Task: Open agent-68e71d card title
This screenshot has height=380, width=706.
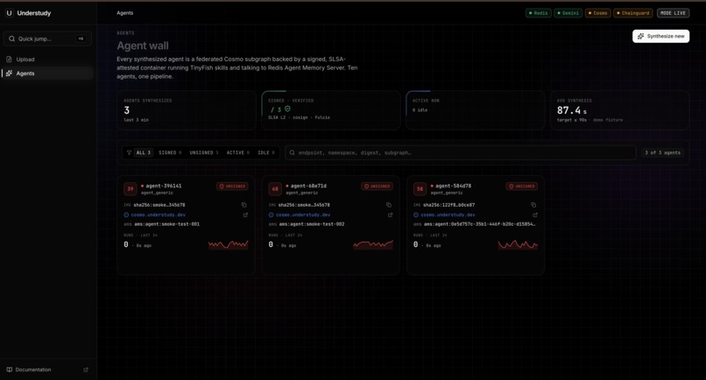Action: 308,186
